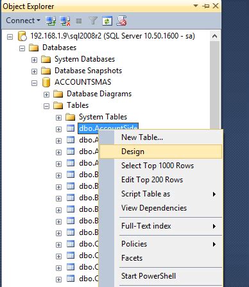
Task: Open the Script Table as submenu
Action: click(x=161, y=194)
